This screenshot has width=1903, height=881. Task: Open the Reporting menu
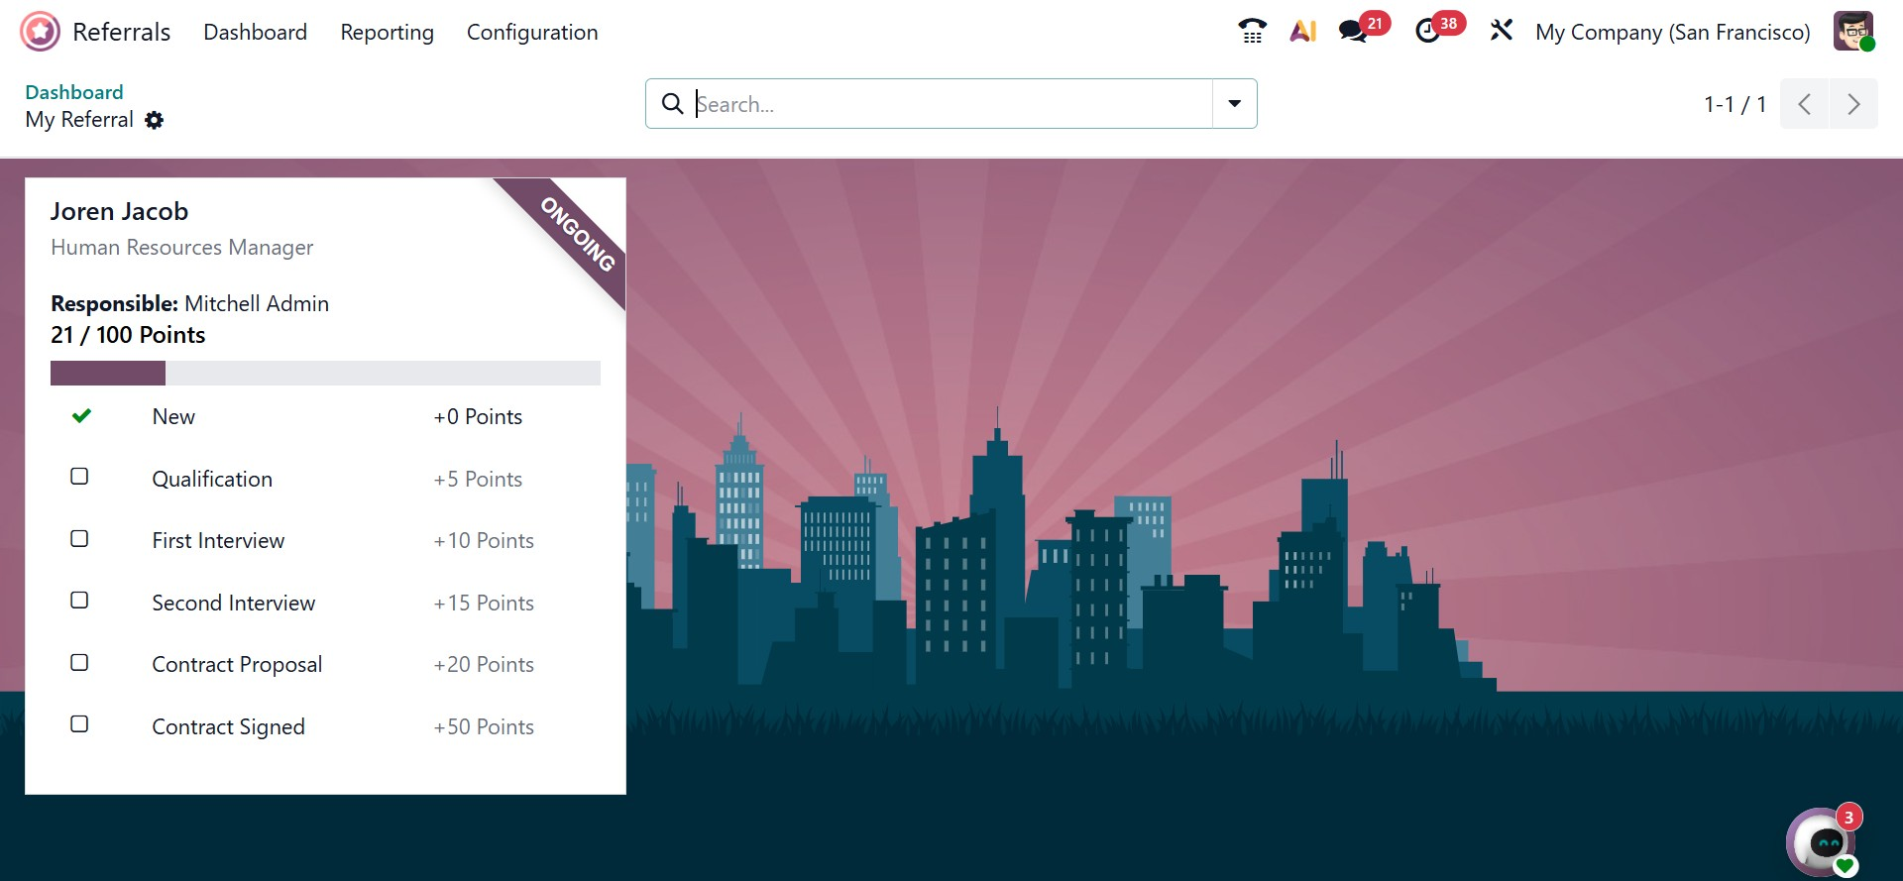point(387,33)
